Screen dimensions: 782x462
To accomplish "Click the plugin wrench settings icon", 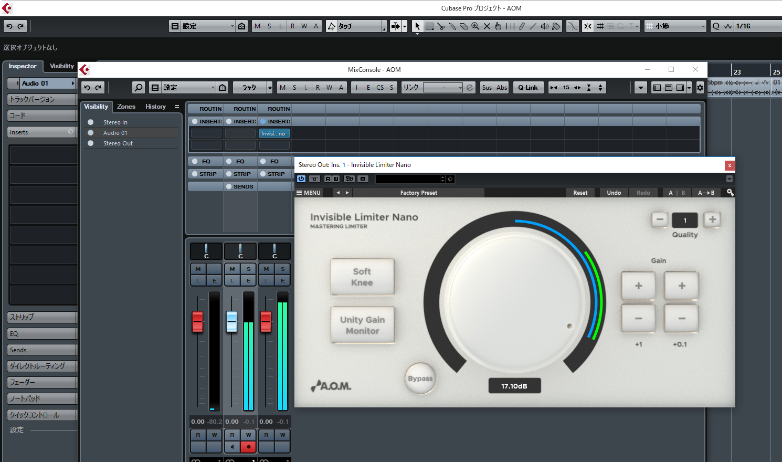I will click(730, 193).
